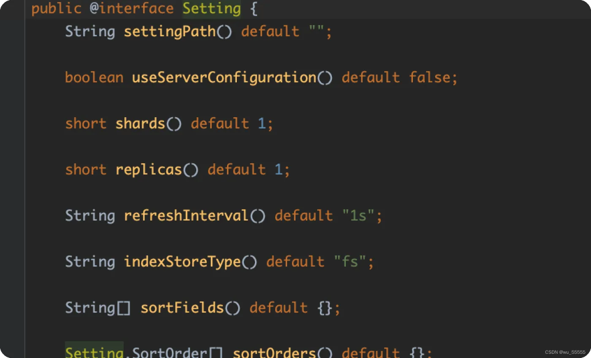Image resolution: width=591 pixels, height=358 pixels.
Task: Click the replicas method name
Action: (149, 170)
